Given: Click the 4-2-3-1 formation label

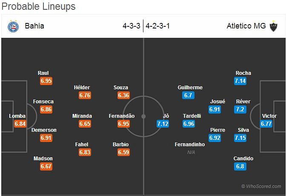Looking at the screenshot, I should point(157,26).
